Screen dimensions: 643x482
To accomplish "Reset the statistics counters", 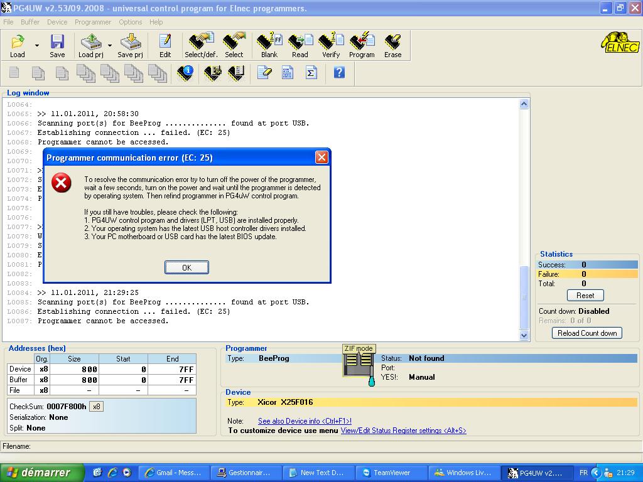I will 585,295.
